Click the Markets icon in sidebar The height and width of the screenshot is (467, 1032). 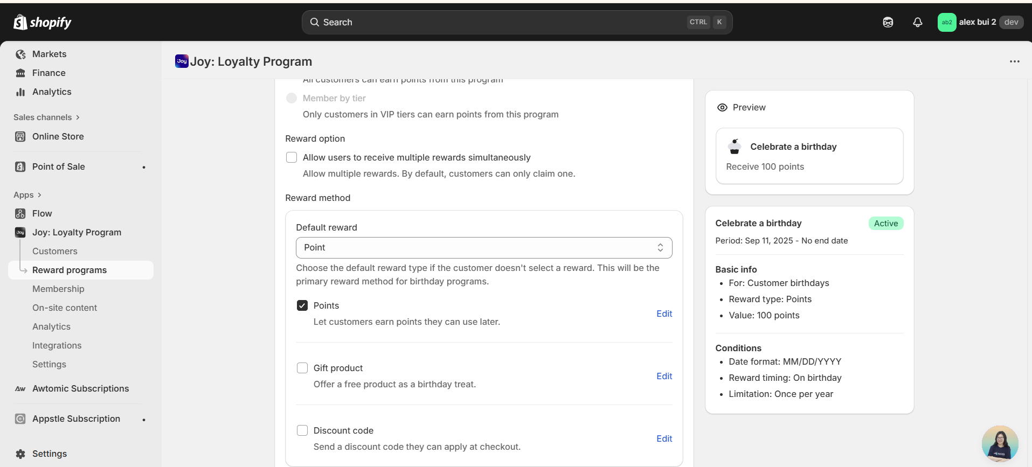[20, 54]
